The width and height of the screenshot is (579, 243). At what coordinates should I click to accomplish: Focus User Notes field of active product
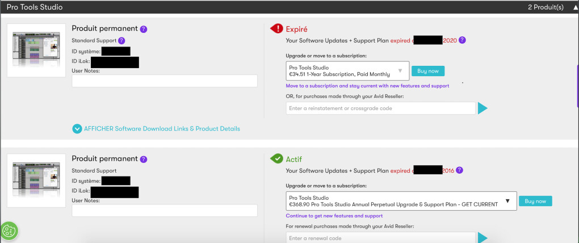165,211
